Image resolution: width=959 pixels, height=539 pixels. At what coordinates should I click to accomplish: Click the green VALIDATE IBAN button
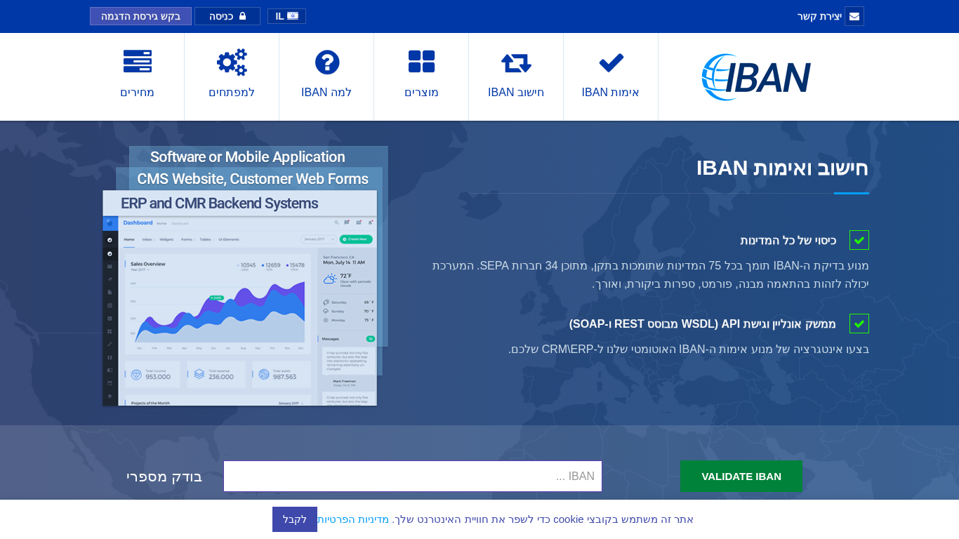[x=741, y=477]
